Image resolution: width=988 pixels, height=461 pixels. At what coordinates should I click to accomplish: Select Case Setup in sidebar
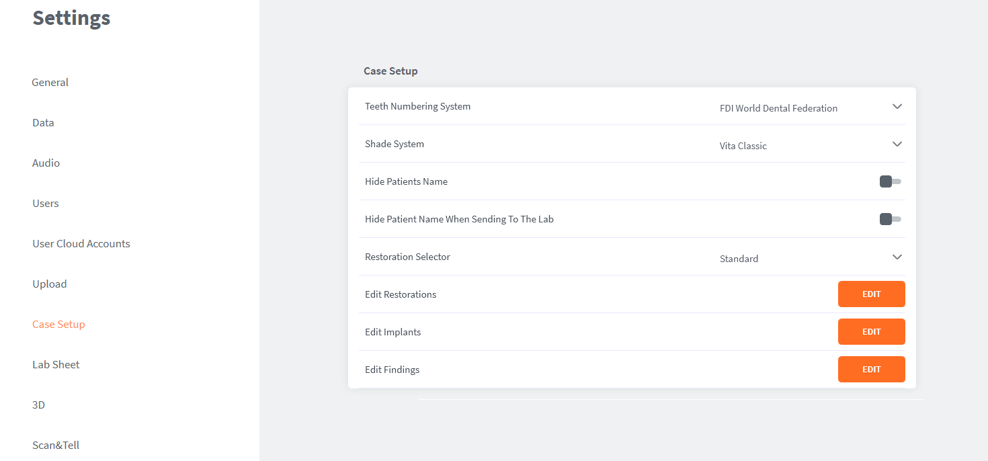pos(58,325)
